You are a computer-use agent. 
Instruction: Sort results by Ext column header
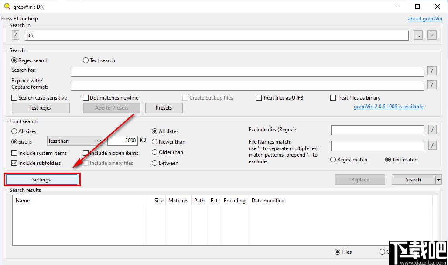click(x=214, y=201)
